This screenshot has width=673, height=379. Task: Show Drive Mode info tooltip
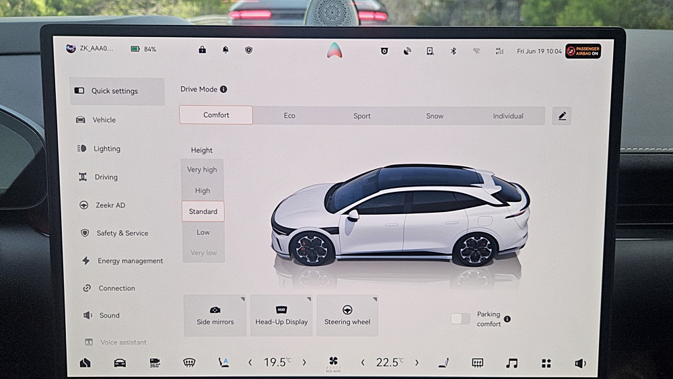tap(223, 90)
